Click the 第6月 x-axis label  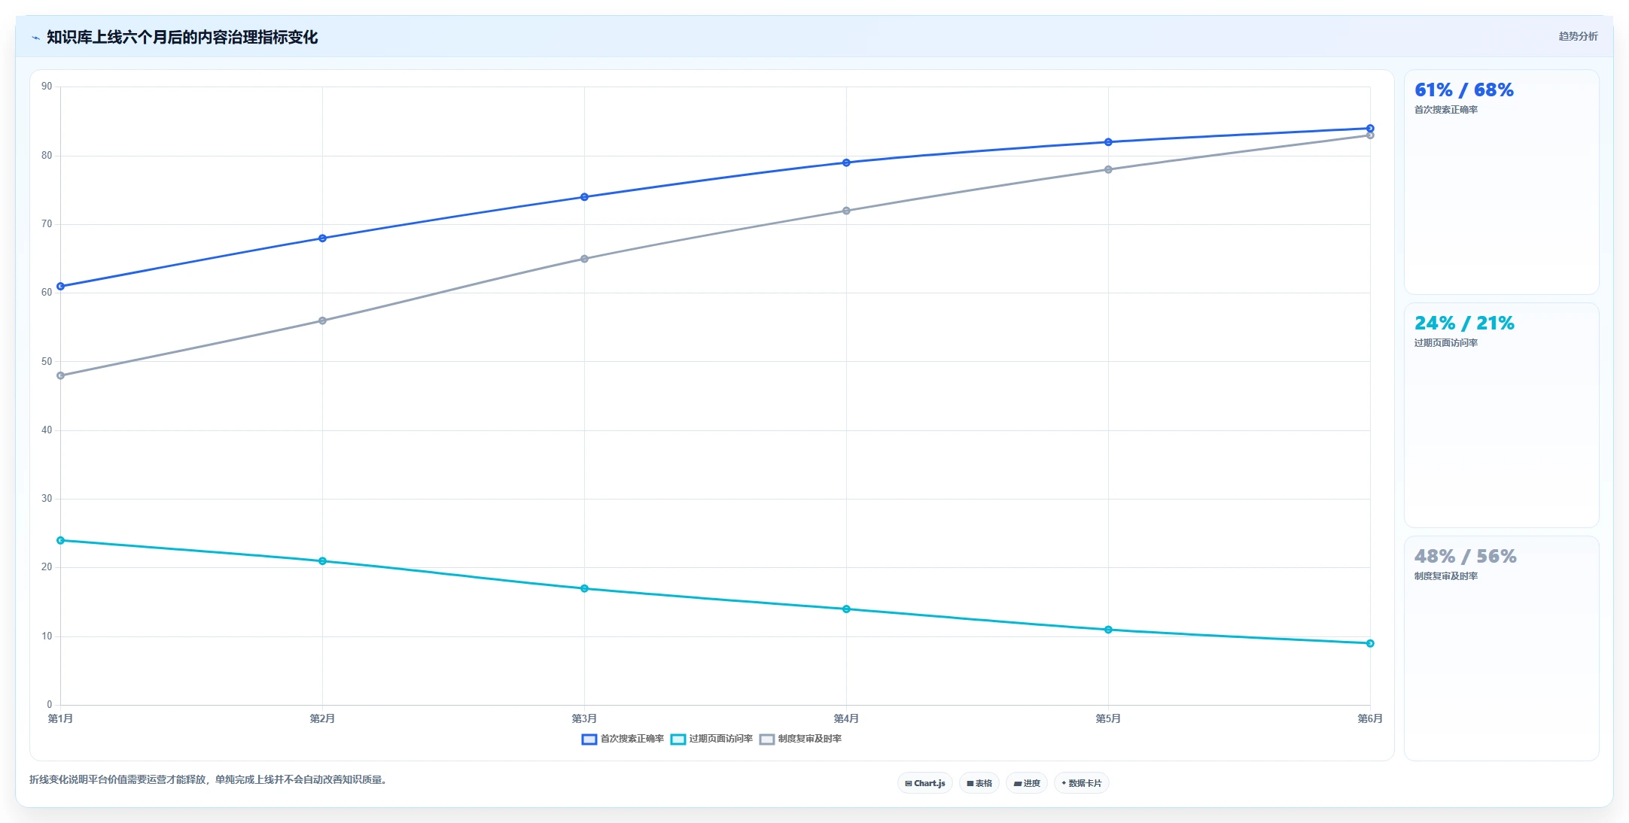[x=1370, y=718]
